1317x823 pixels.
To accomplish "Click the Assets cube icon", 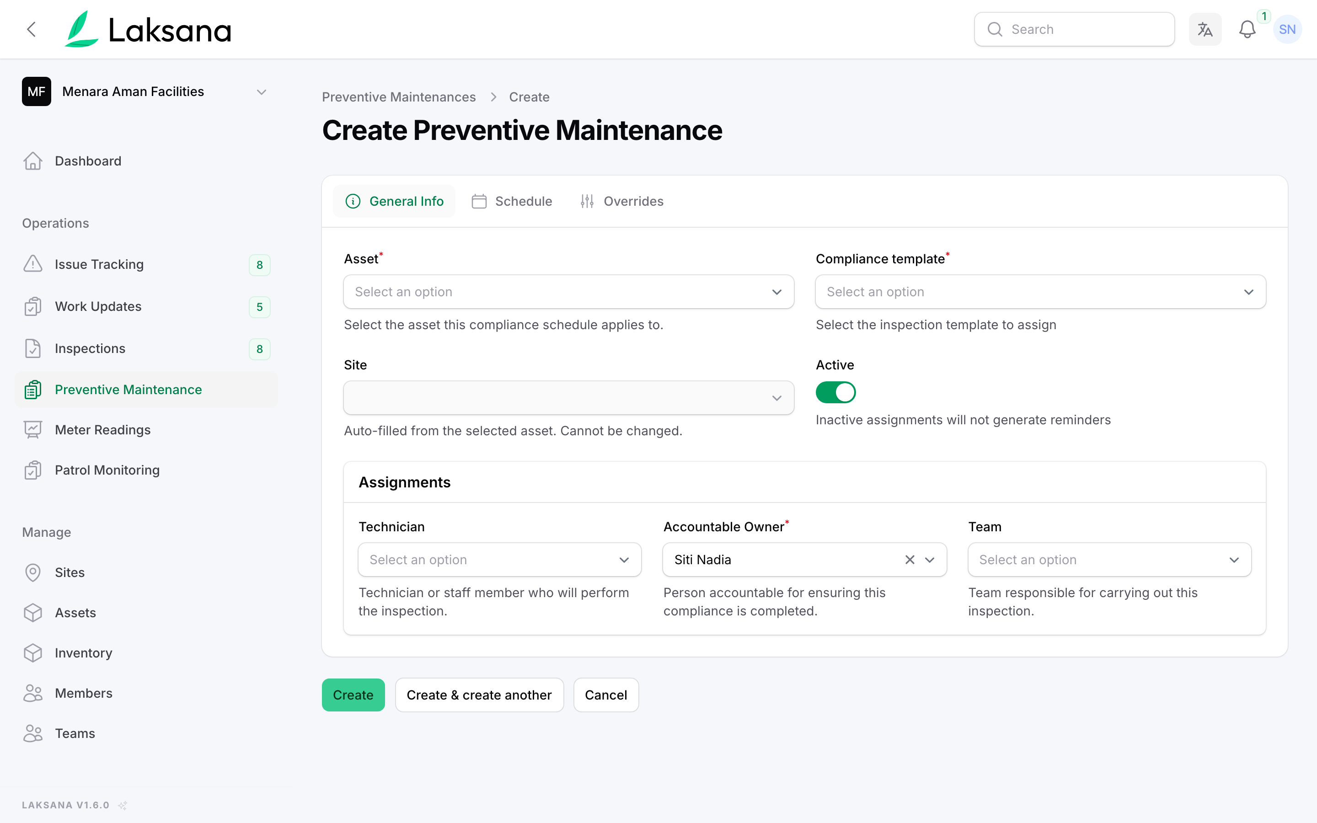I will (x=32, y=613).
